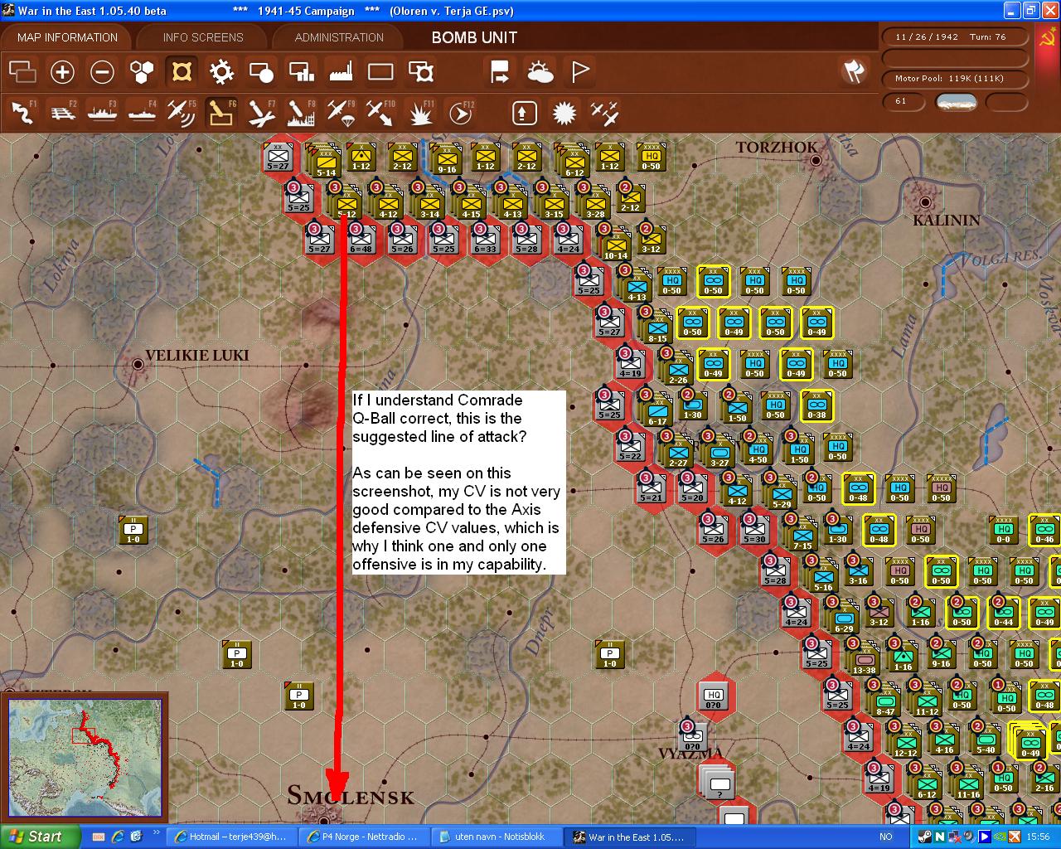
Task: Zoom in on the map
Action: [x=62, y=72]
